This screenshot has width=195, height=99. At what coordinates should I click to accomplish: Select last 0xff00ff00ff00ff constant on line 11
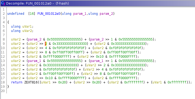122,52
